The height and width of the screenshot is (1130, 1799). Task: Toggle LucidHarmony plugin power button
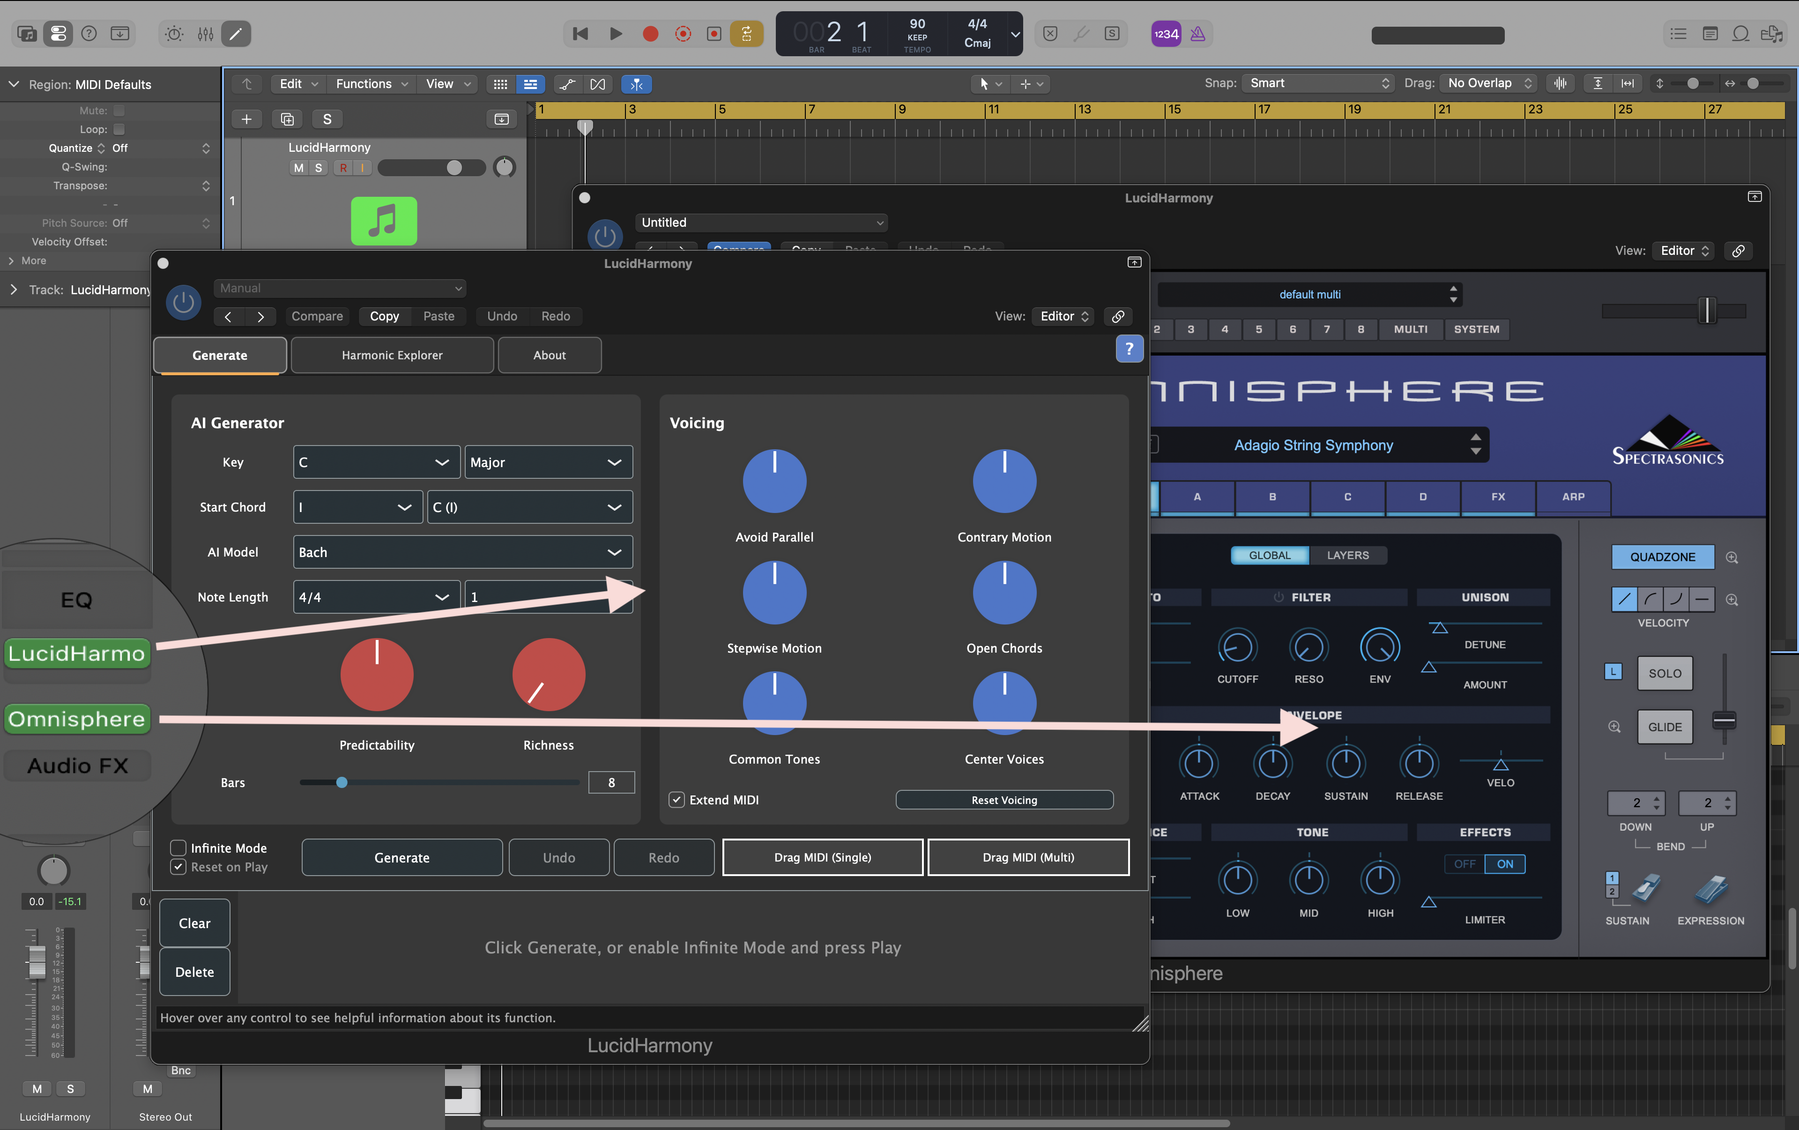pos(183,303)
